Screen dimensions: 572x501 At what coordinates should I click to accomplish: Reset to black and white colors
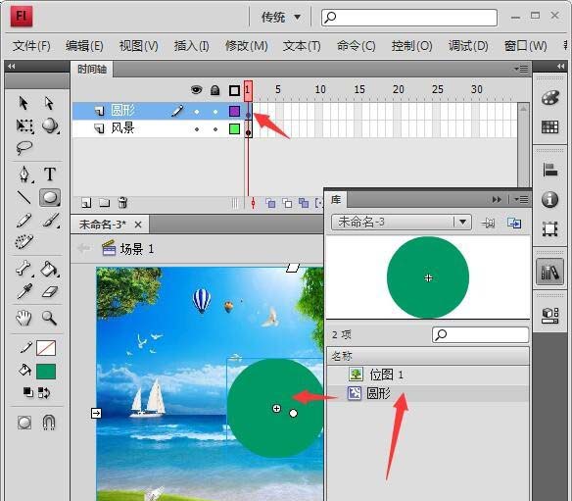[x=28, y=392]
